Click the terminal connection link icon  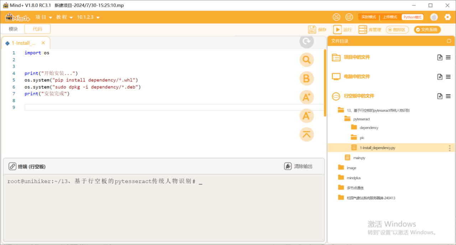click(12, 166)
